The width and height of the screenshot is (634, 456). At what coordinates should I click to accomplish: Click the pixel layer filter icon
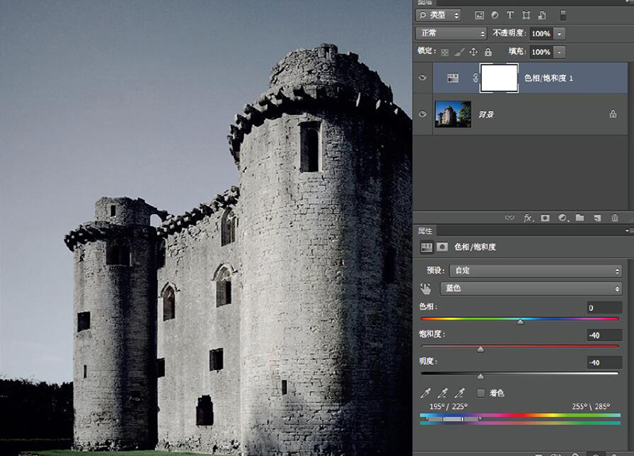pos(479,15)
